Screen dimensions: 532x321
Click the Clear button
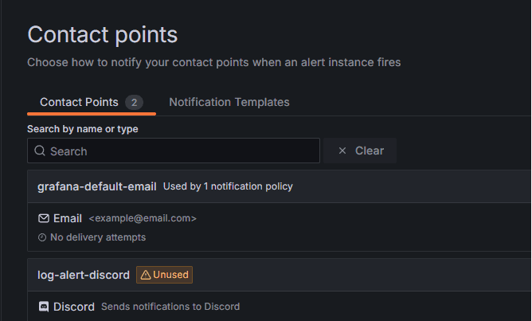(360, 151)
